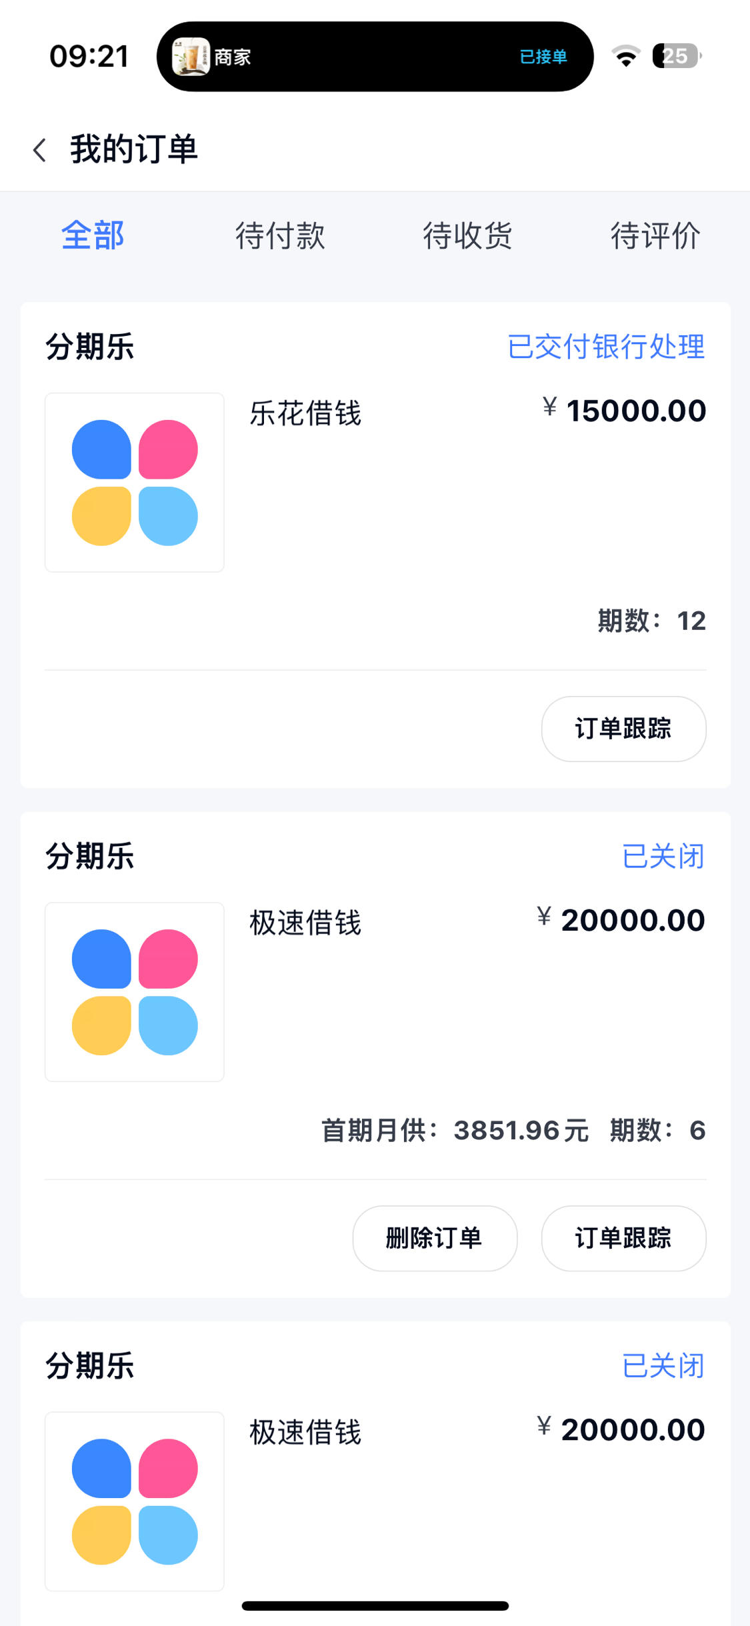Tap the bottom 极速借钱 product logo thumbnail
Screen dimensions: 750x1626
coord(135,1501)
